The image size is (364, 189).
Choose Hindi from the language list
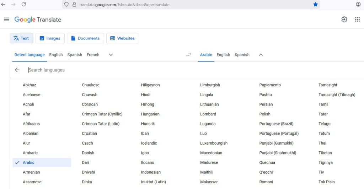(146, 95)
